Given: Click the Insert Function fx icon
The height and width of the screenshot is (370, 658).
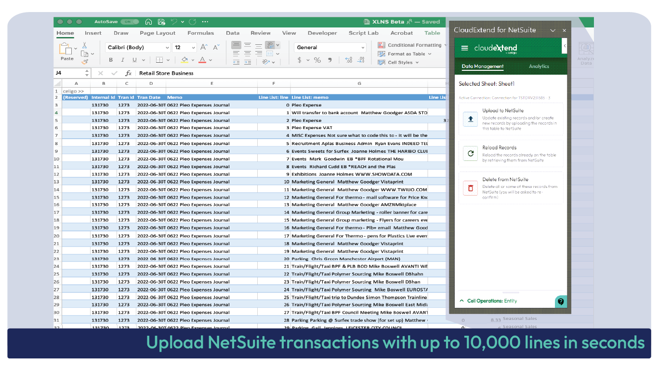Looking at the screenshot, I should (129, 73).
